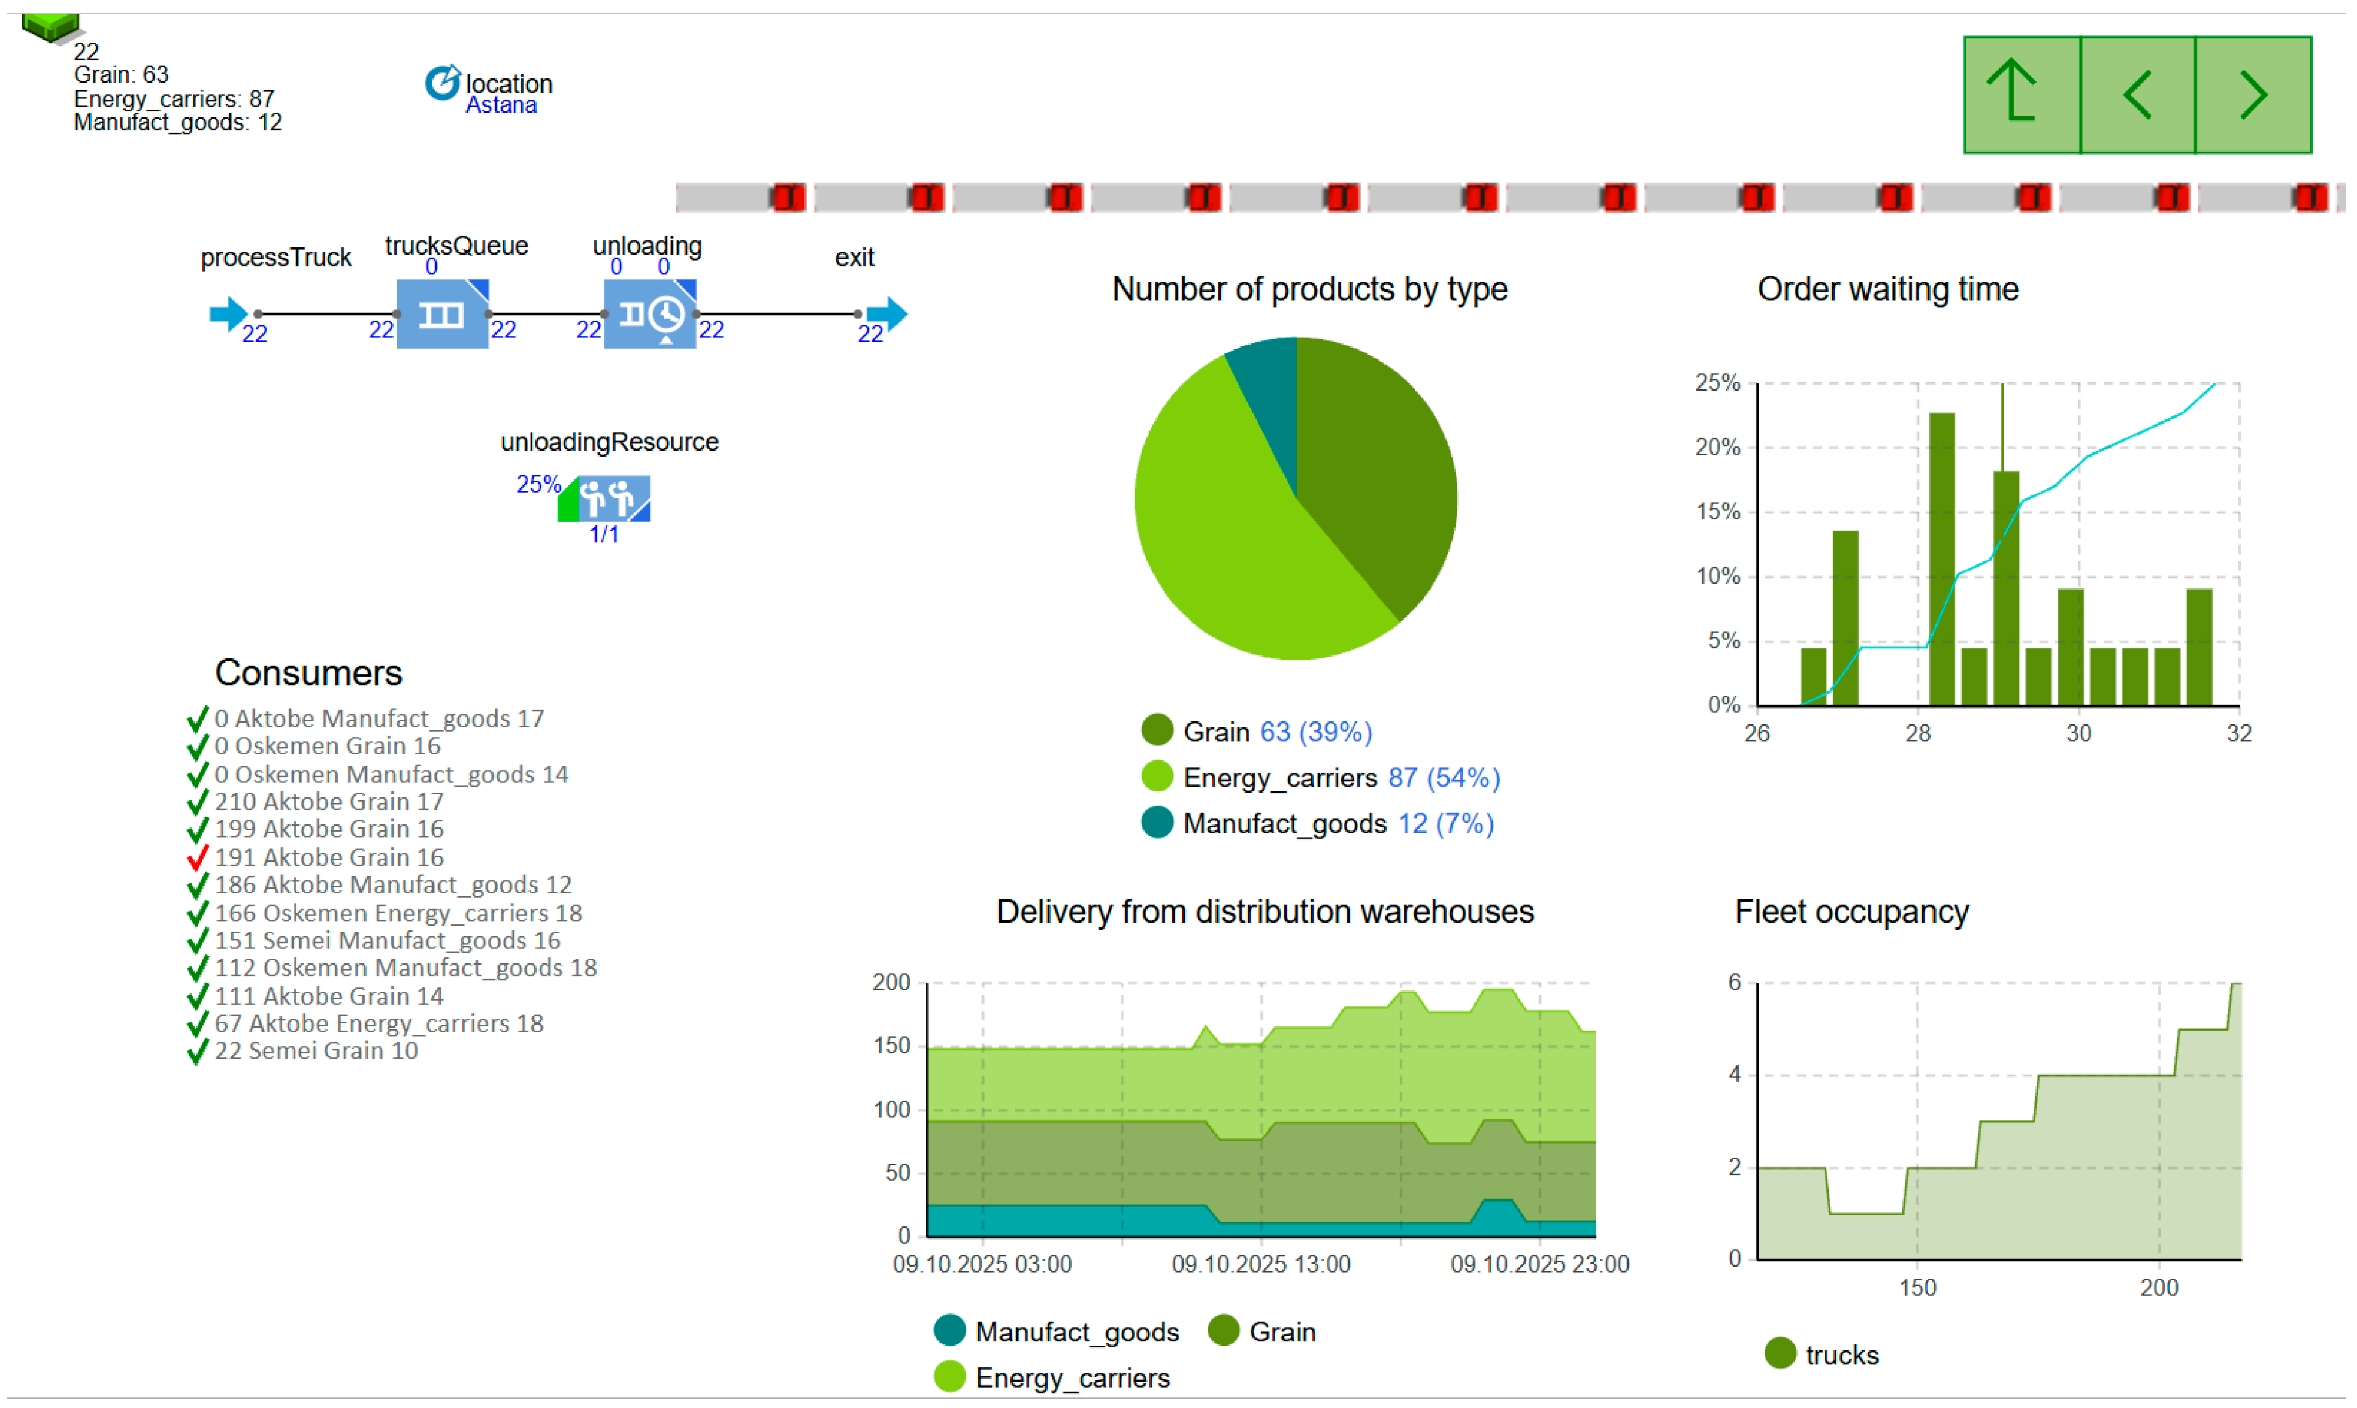Click the unloading delay block icon

pyautogui.click(x=650, y=314)
